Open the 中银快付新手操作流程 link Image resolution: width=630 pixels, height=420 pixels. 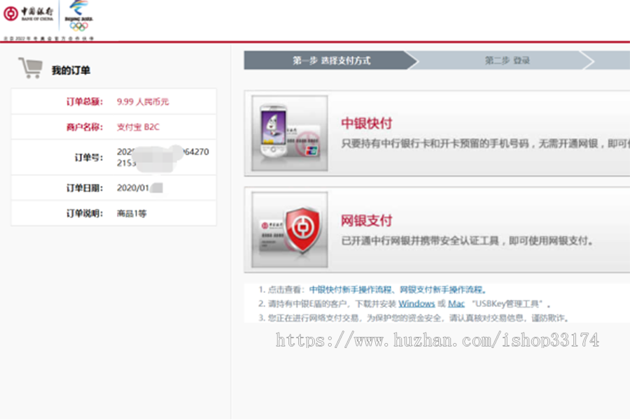click(351, 289)
